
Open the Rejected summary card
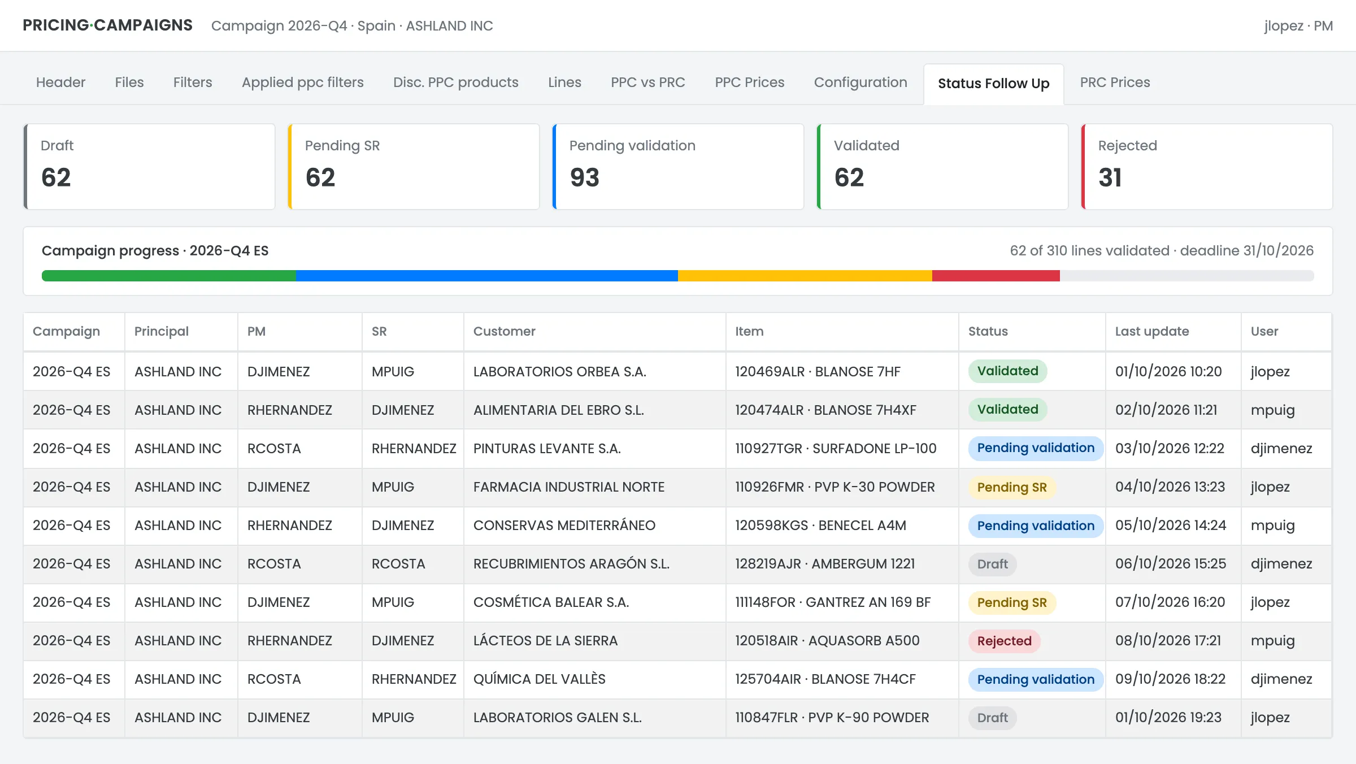pos(1207,167)
